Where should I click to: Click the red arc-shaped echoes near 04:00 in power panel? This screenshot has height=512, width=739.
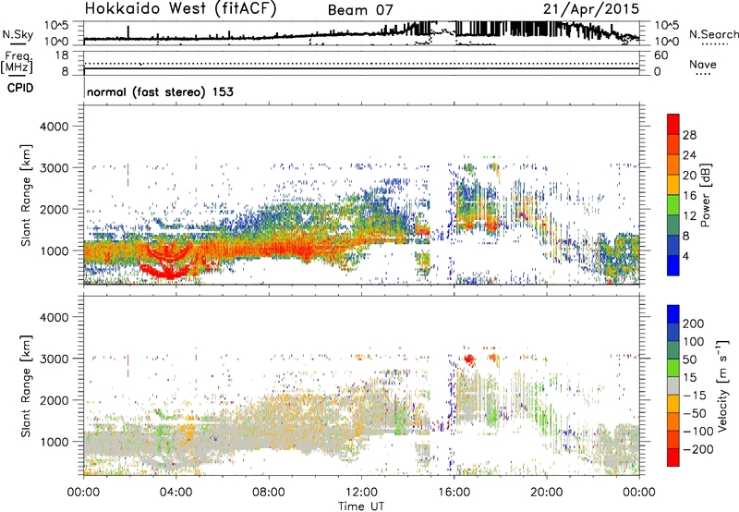click(170, 261)
